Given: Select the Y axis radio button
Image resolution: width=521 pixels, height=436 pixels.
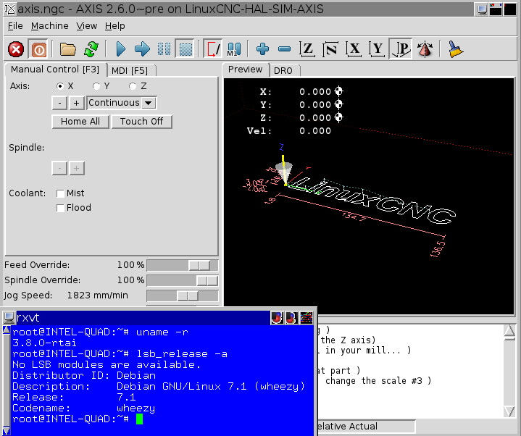Looking at the screenshot, I should [96, 86].
